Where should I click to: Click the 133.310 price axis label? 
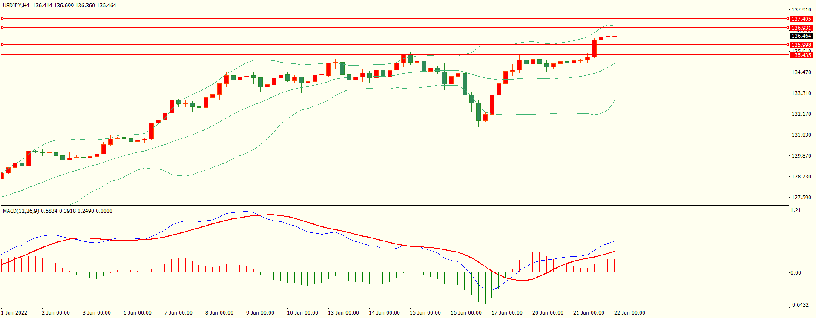tap(801, 93)
